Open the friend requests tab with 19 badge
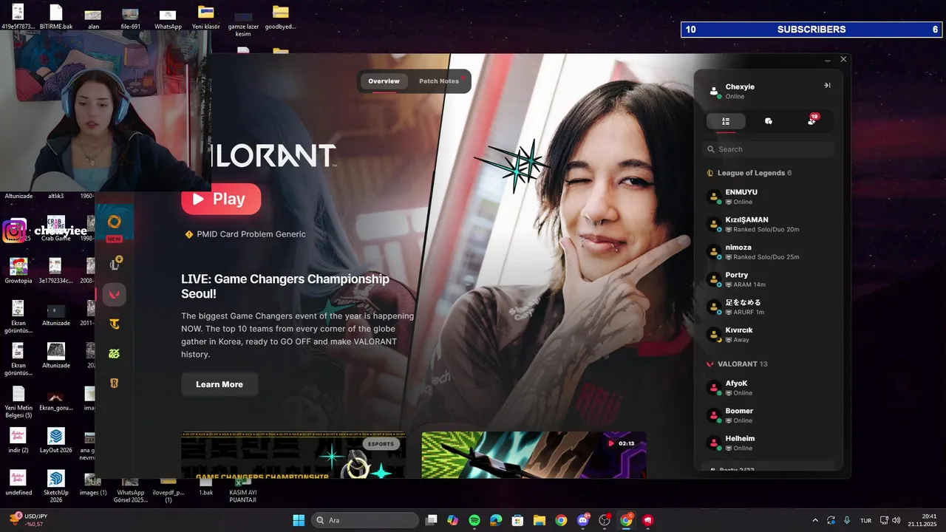Viewport: 946px width, 532px height. click(x=812, y=121)
